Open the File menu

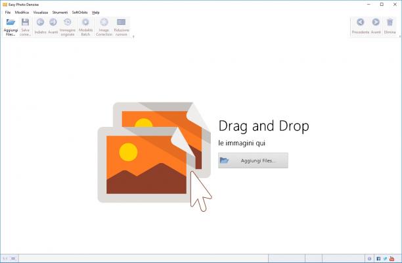tap(8, 12)
